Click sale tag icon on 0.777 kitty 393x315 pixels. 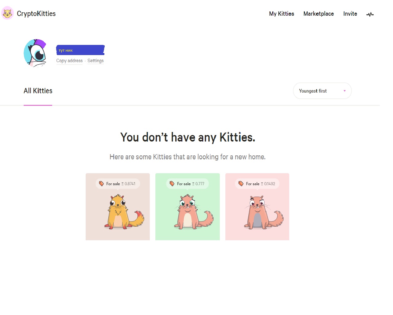(x=172, y=184)
